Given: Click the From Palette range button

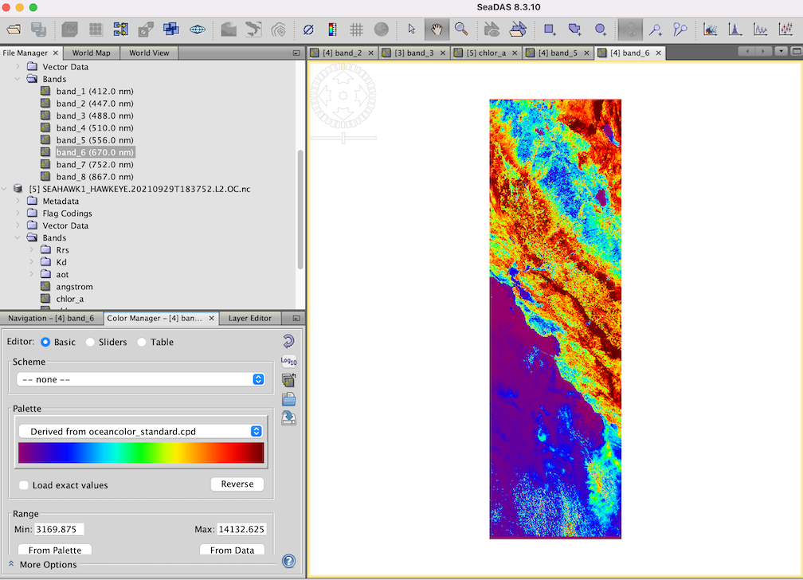Looking at the screenshot, I should tap(55, 550).
